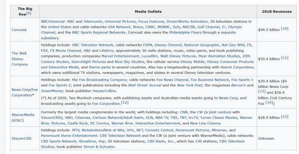Open the Nat Geo Wild link
This screenshot has height=154, width=299.
(233, 45)
